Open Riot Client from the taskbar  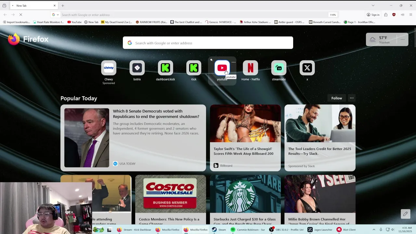(346, 230)
